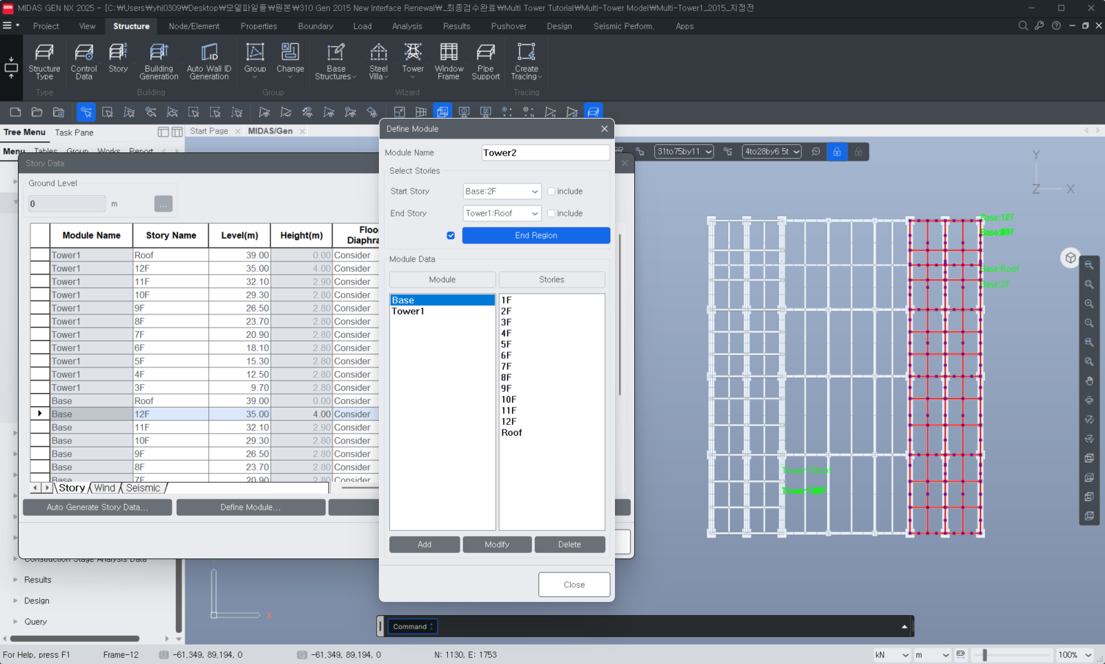Launch the Tower wizard
The height and width of the screenshot is (664, 1105).
(413, 59)
